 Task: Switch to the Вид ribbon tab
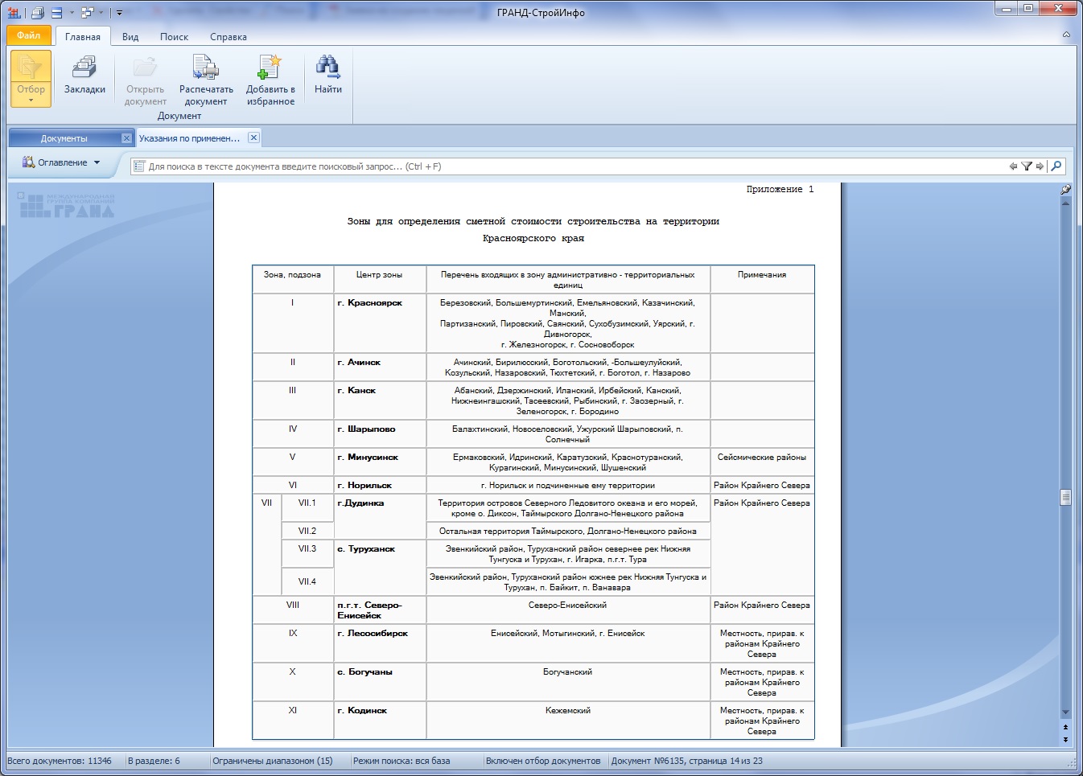coord(130,37)
